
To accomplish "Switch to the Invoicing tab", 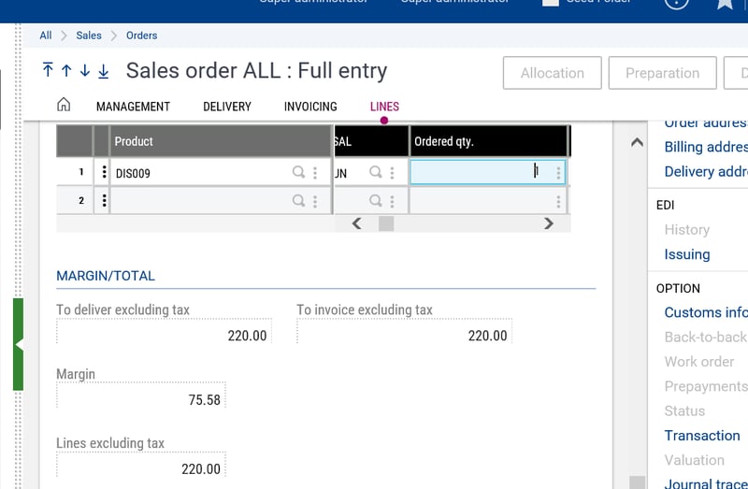I will click(x=310, y=107).
